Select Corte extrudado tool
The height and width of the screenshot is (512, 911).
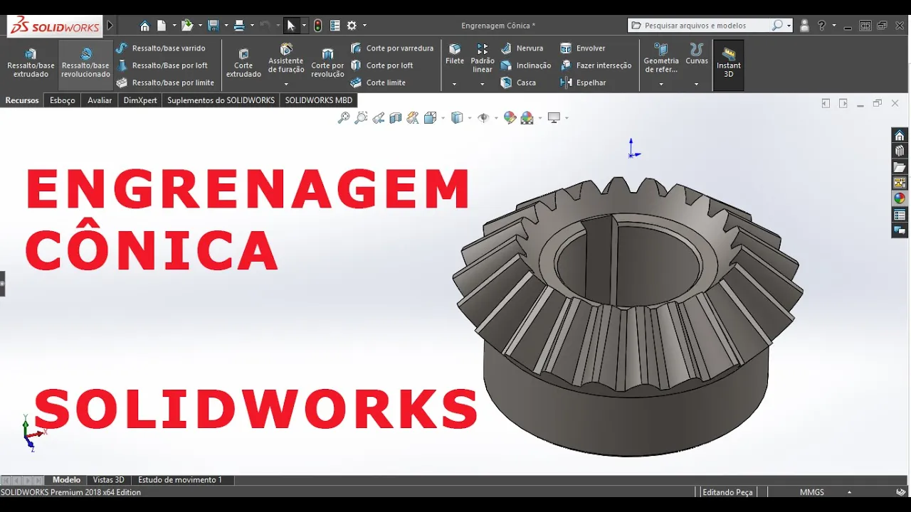(x=243, y=63)
